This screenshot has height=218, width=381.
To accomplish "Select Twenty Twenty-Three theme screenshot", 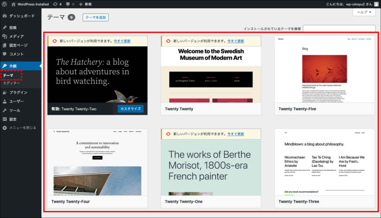I will point(324,162).
